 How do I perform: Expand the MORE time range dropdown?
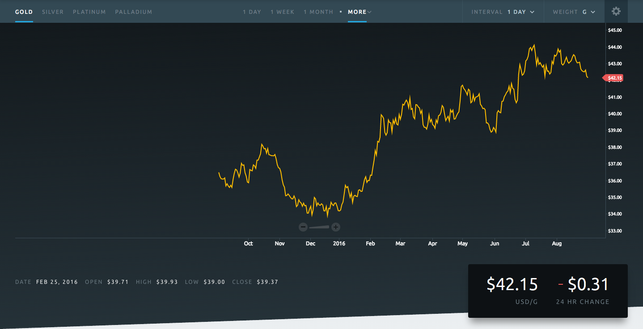pyautogui.click(x=357, y=12)
